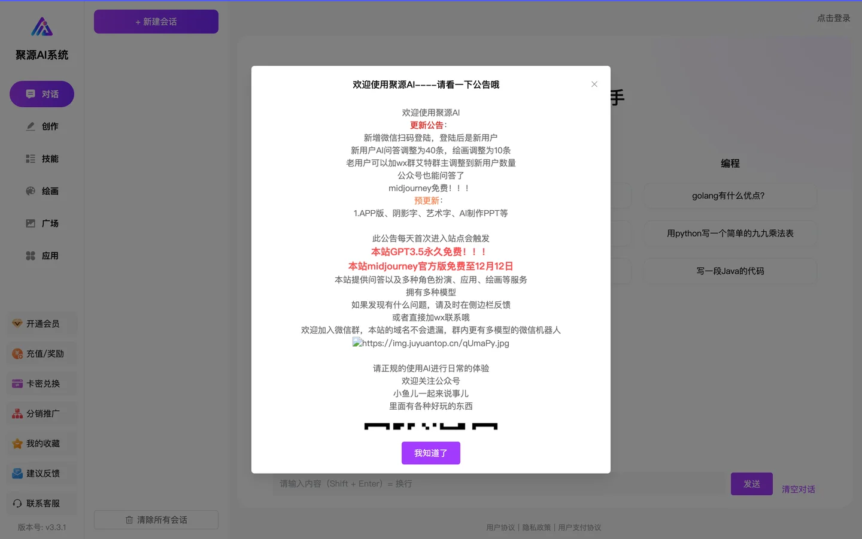The image size is (862, 539).
Task: Click the pen icon next to 创作
Action: (x=31, y=126)
